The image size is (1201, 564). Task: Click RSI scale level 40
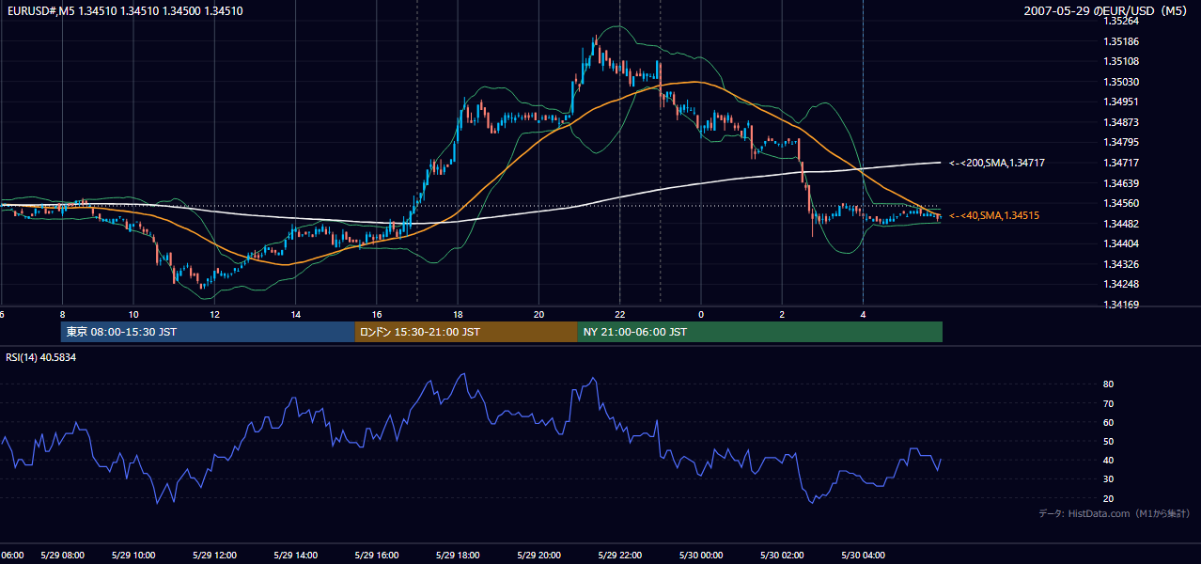click(1108, 460)
